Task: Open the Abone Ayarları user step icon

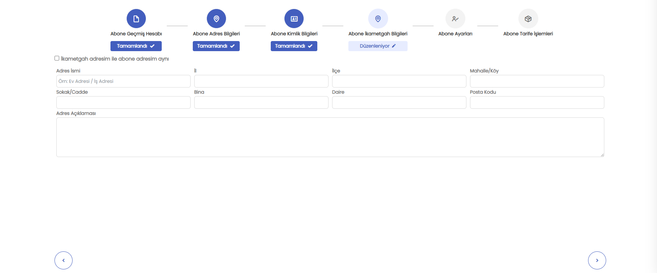Action: pyautogui.click(x=455, y=19)
